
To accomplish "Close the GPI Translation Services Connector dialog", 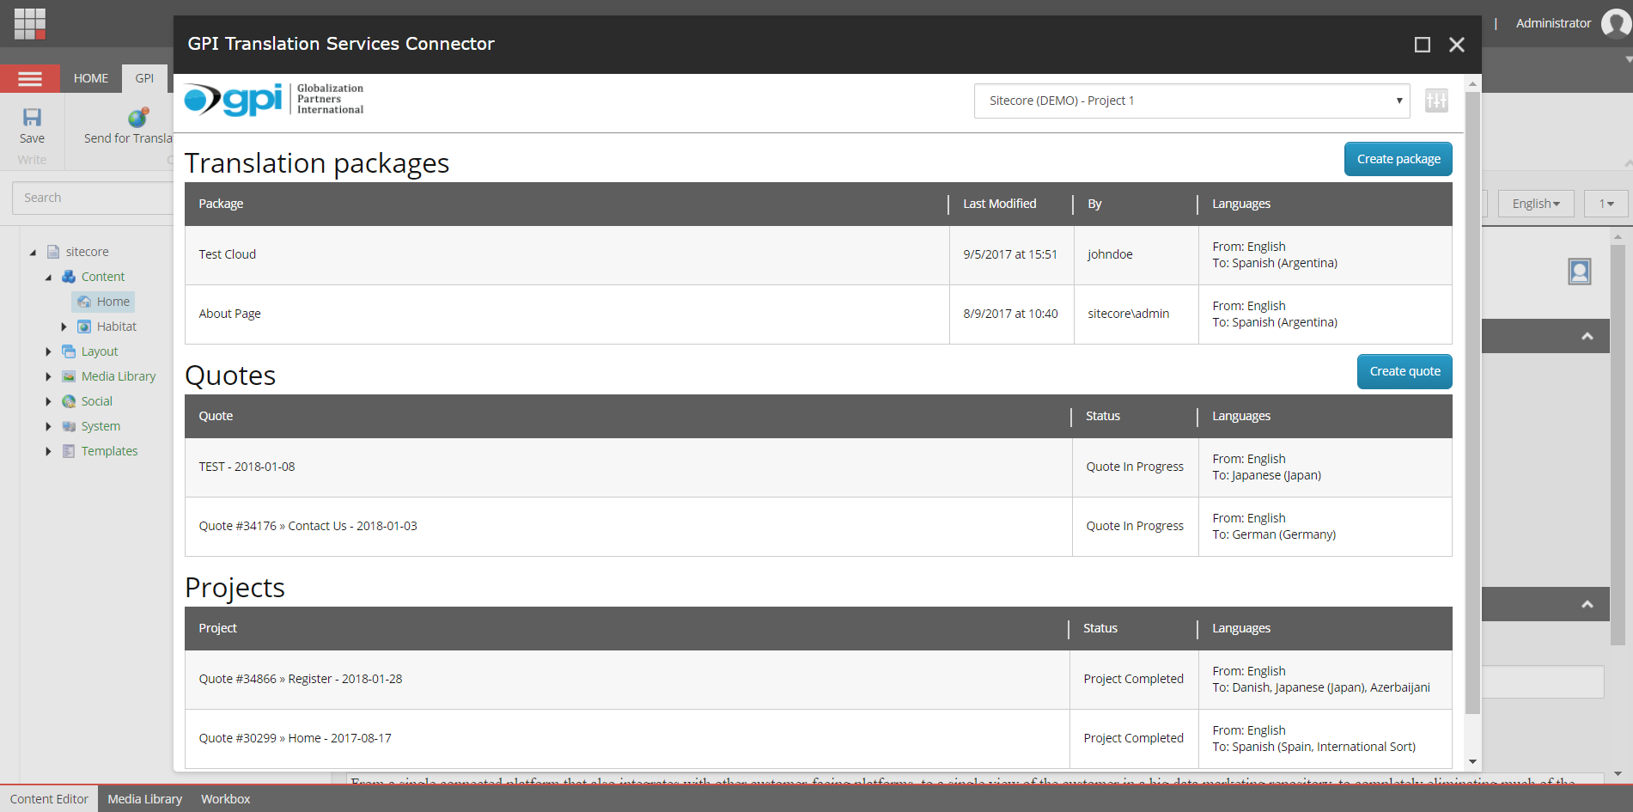I will (1457, 45).
